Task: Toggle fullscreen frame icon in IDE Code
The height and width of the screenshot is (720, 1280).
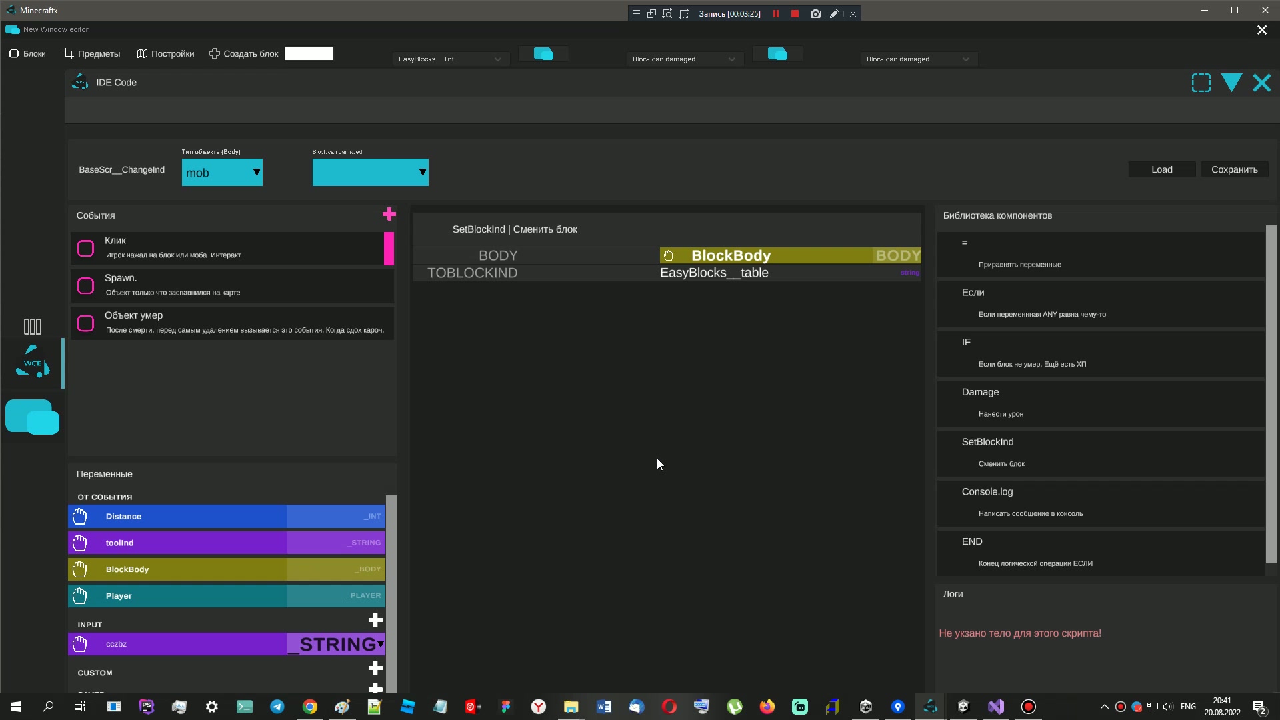Action: [x=1201, y=83]
